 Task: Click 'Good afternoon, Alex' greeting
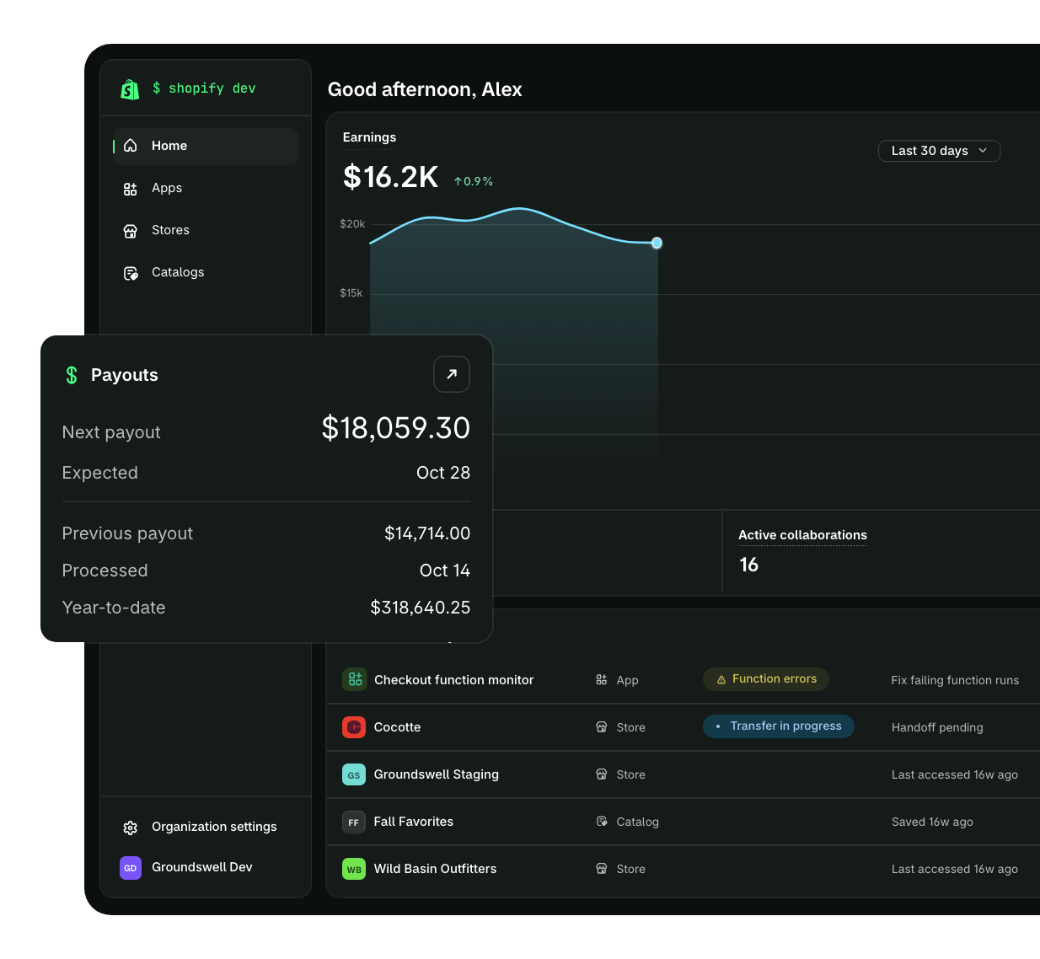pos(425,89)
